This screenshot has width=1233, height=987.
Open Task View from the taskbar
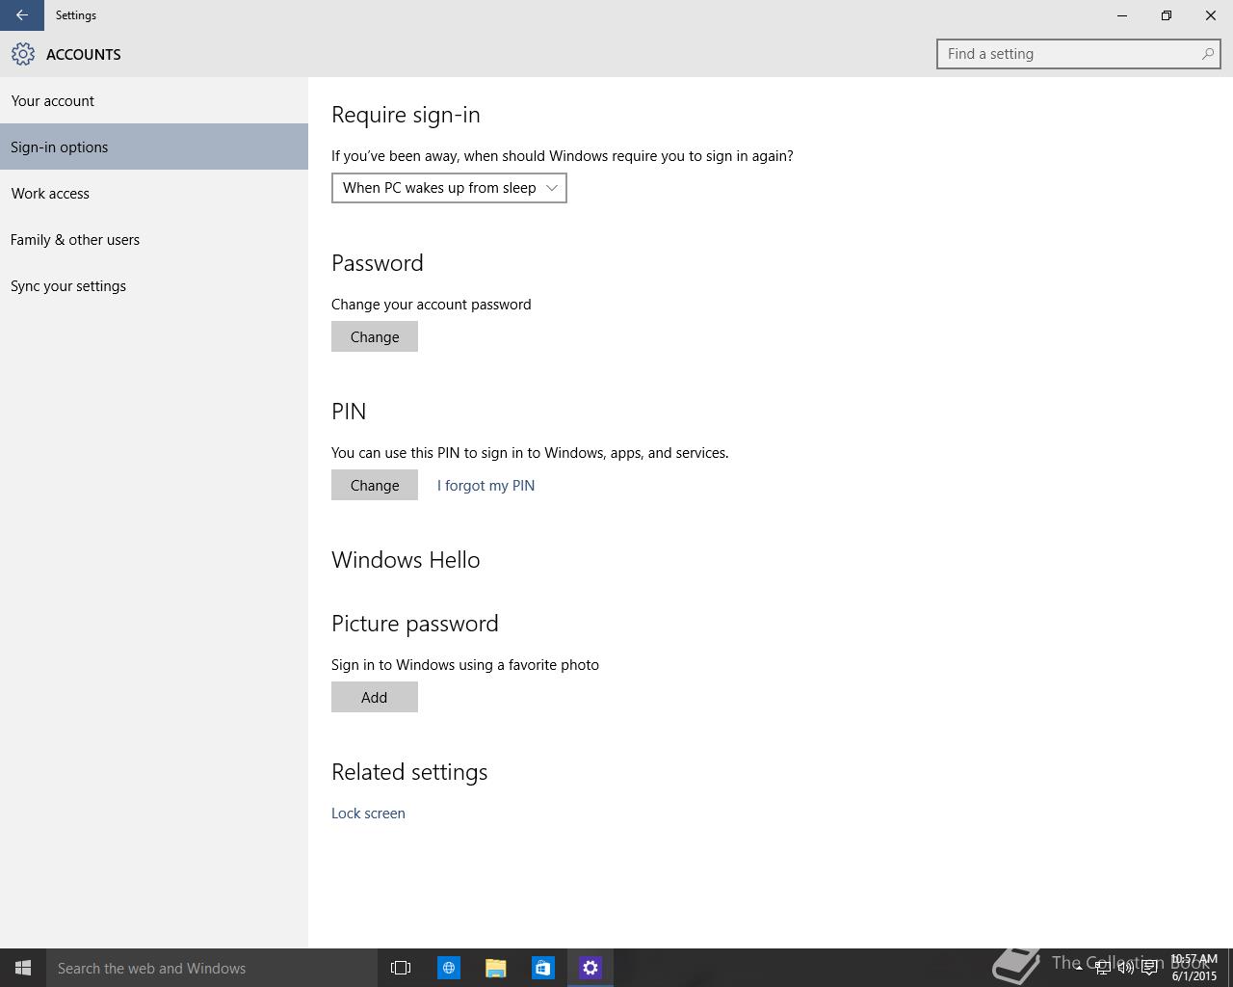401,968
